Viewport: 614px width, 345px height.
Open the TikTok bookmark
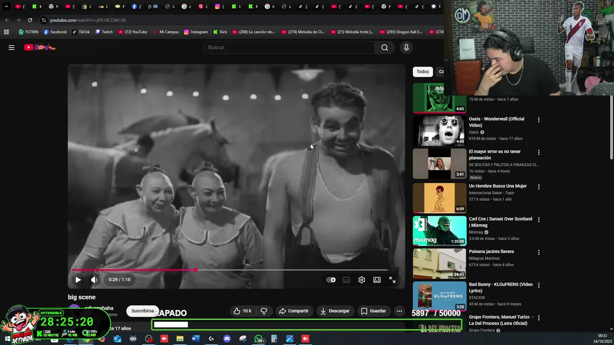(81, 32)
